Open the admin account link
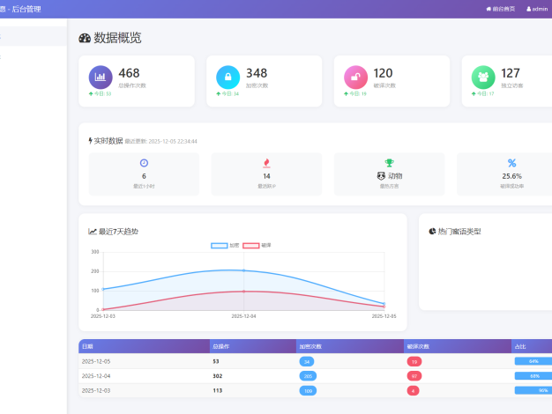552x414 pixels. click(537, 9)
